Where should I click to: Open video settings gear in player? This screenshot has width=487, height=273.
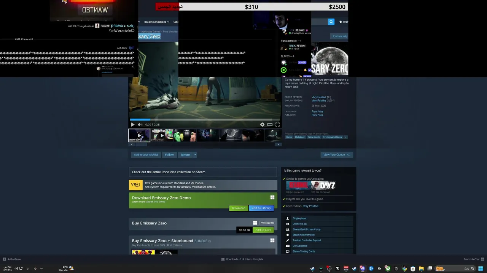click(262, 124)
